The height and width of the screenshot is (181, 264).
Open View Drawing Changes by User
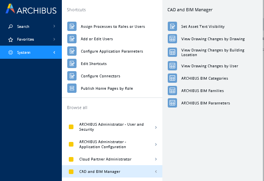[209, 66]
